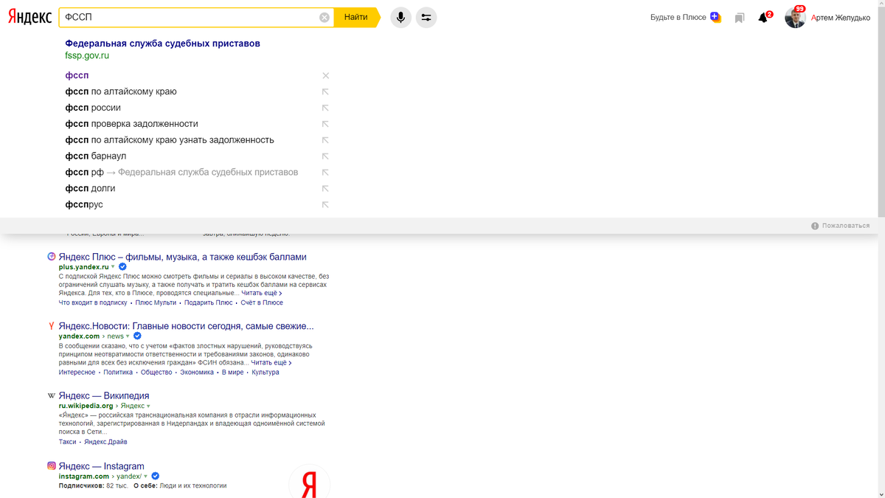The image size is (885, 498).
Task: Open the Политика news sitelink
Action: tap(118, 372)
